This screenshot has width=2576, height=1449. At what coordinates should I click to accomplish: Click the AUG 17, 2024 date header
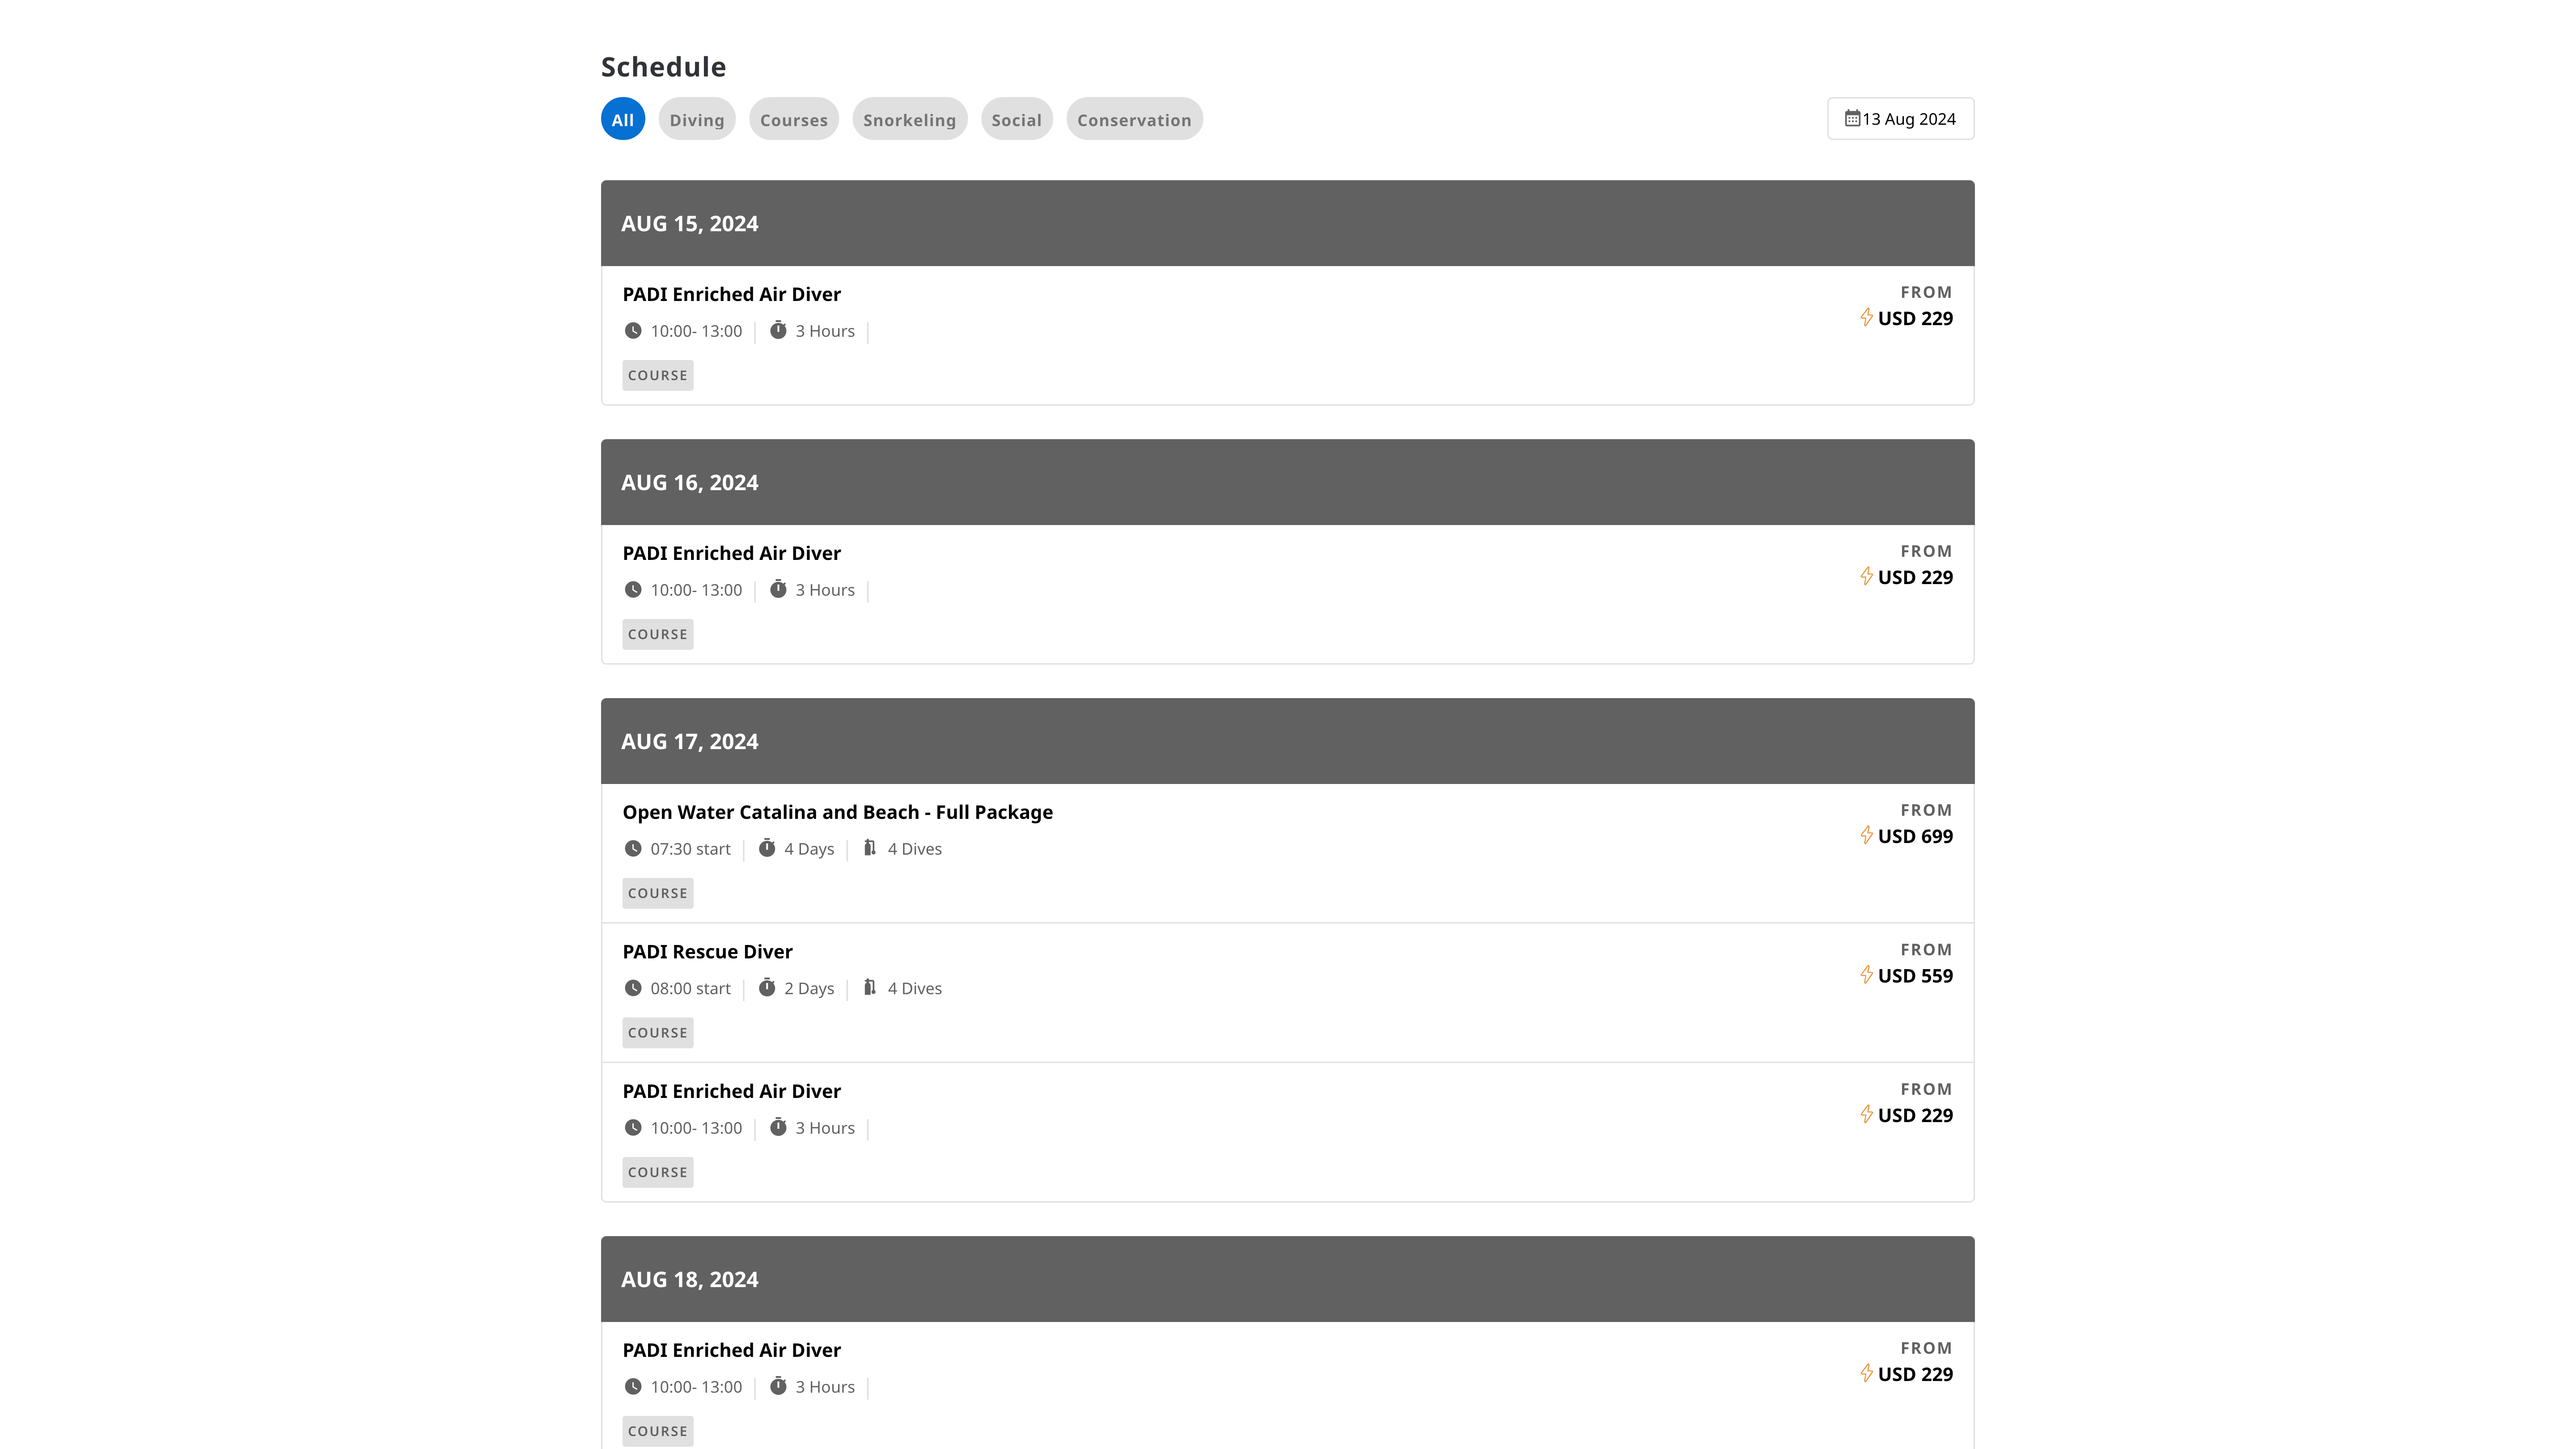point(689,742)
